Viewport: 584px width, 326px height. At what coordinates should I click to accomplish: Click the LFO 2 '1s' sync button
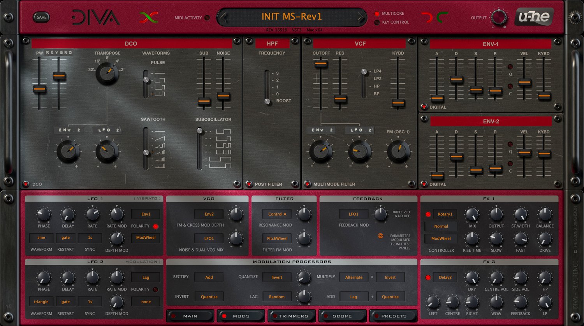pos(90,301)
